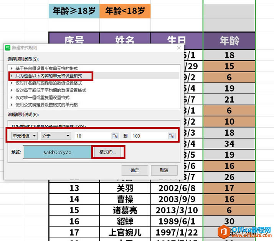Click the name cell 貂蝉
The image size is (274, 241).
coord(125,221)
